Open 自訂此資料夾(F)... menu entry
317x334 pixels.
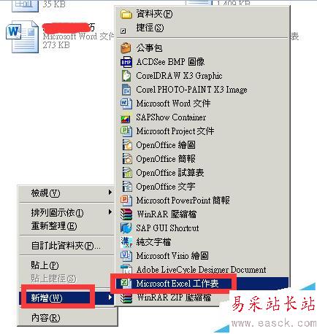(66, 246)
